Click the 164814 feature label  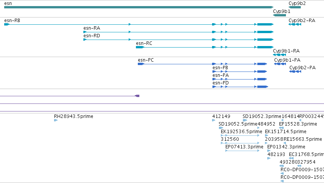point(290,116)
